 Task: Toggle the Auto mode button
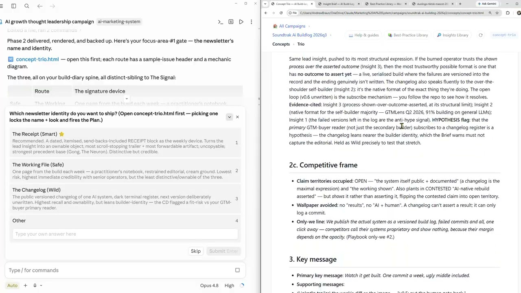tap(12, 285)
